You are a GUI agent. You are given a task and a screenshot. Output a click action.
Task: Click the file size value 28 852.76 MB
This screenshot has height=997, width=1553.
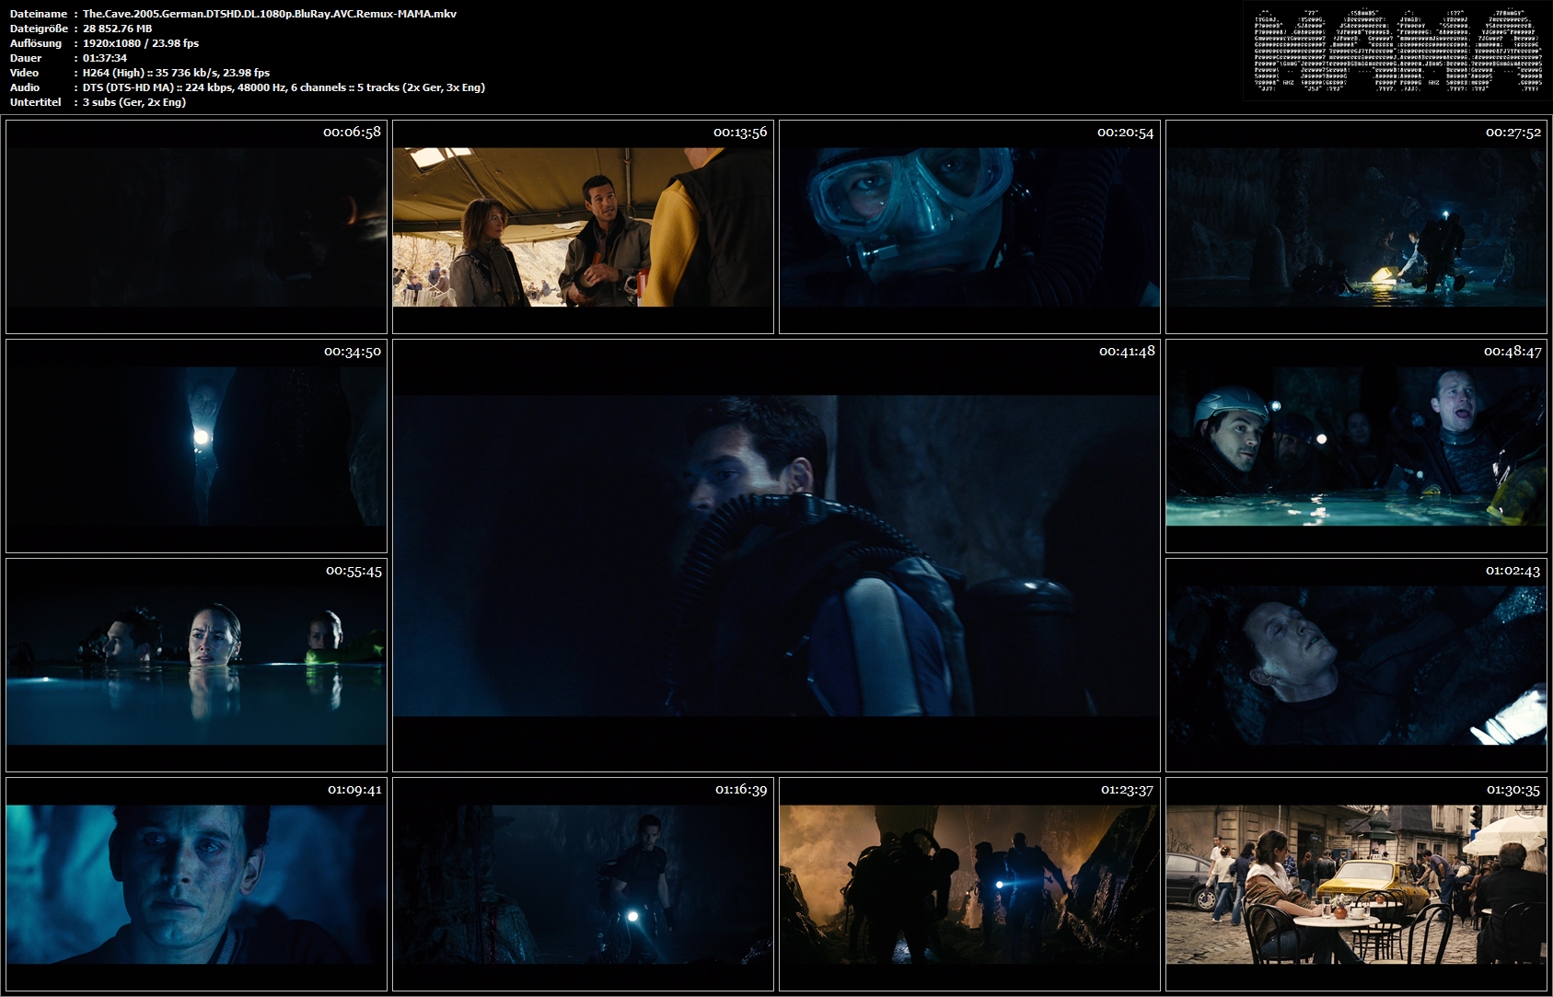(x=118, y=29)
